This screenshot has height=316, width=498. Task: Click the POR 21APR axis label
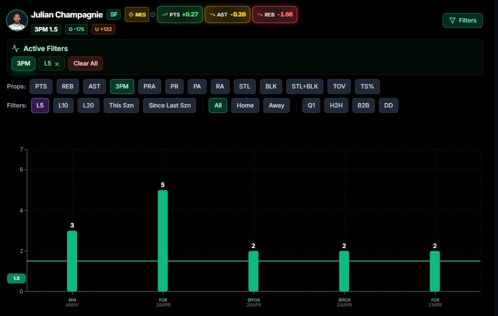pyautogui.click(x=435, y=302)
